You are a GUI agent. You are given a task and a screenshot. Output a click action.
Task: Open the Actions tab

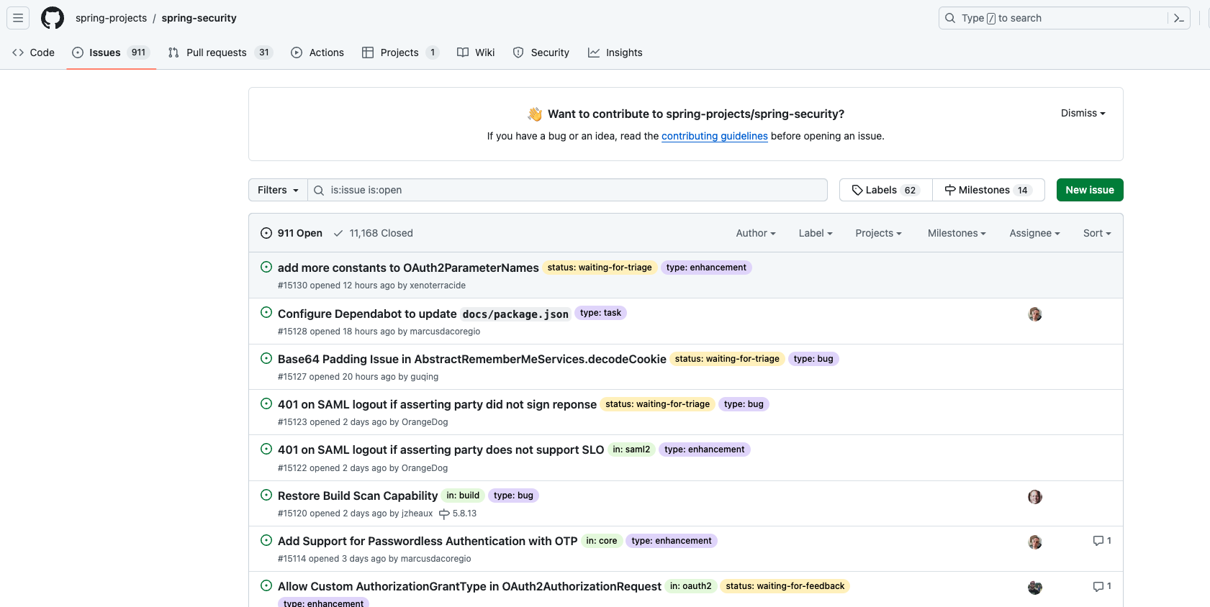pos(317,53)
